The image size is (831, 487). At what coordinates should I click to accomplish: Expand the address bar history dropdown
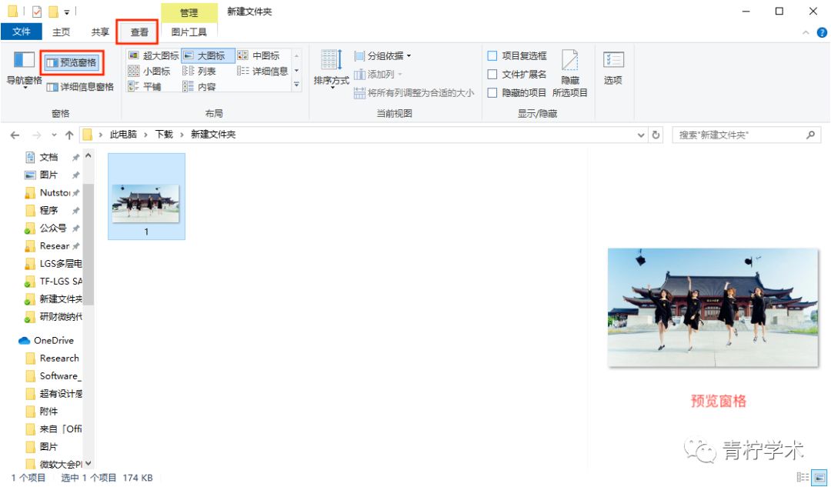pos(641,134)
